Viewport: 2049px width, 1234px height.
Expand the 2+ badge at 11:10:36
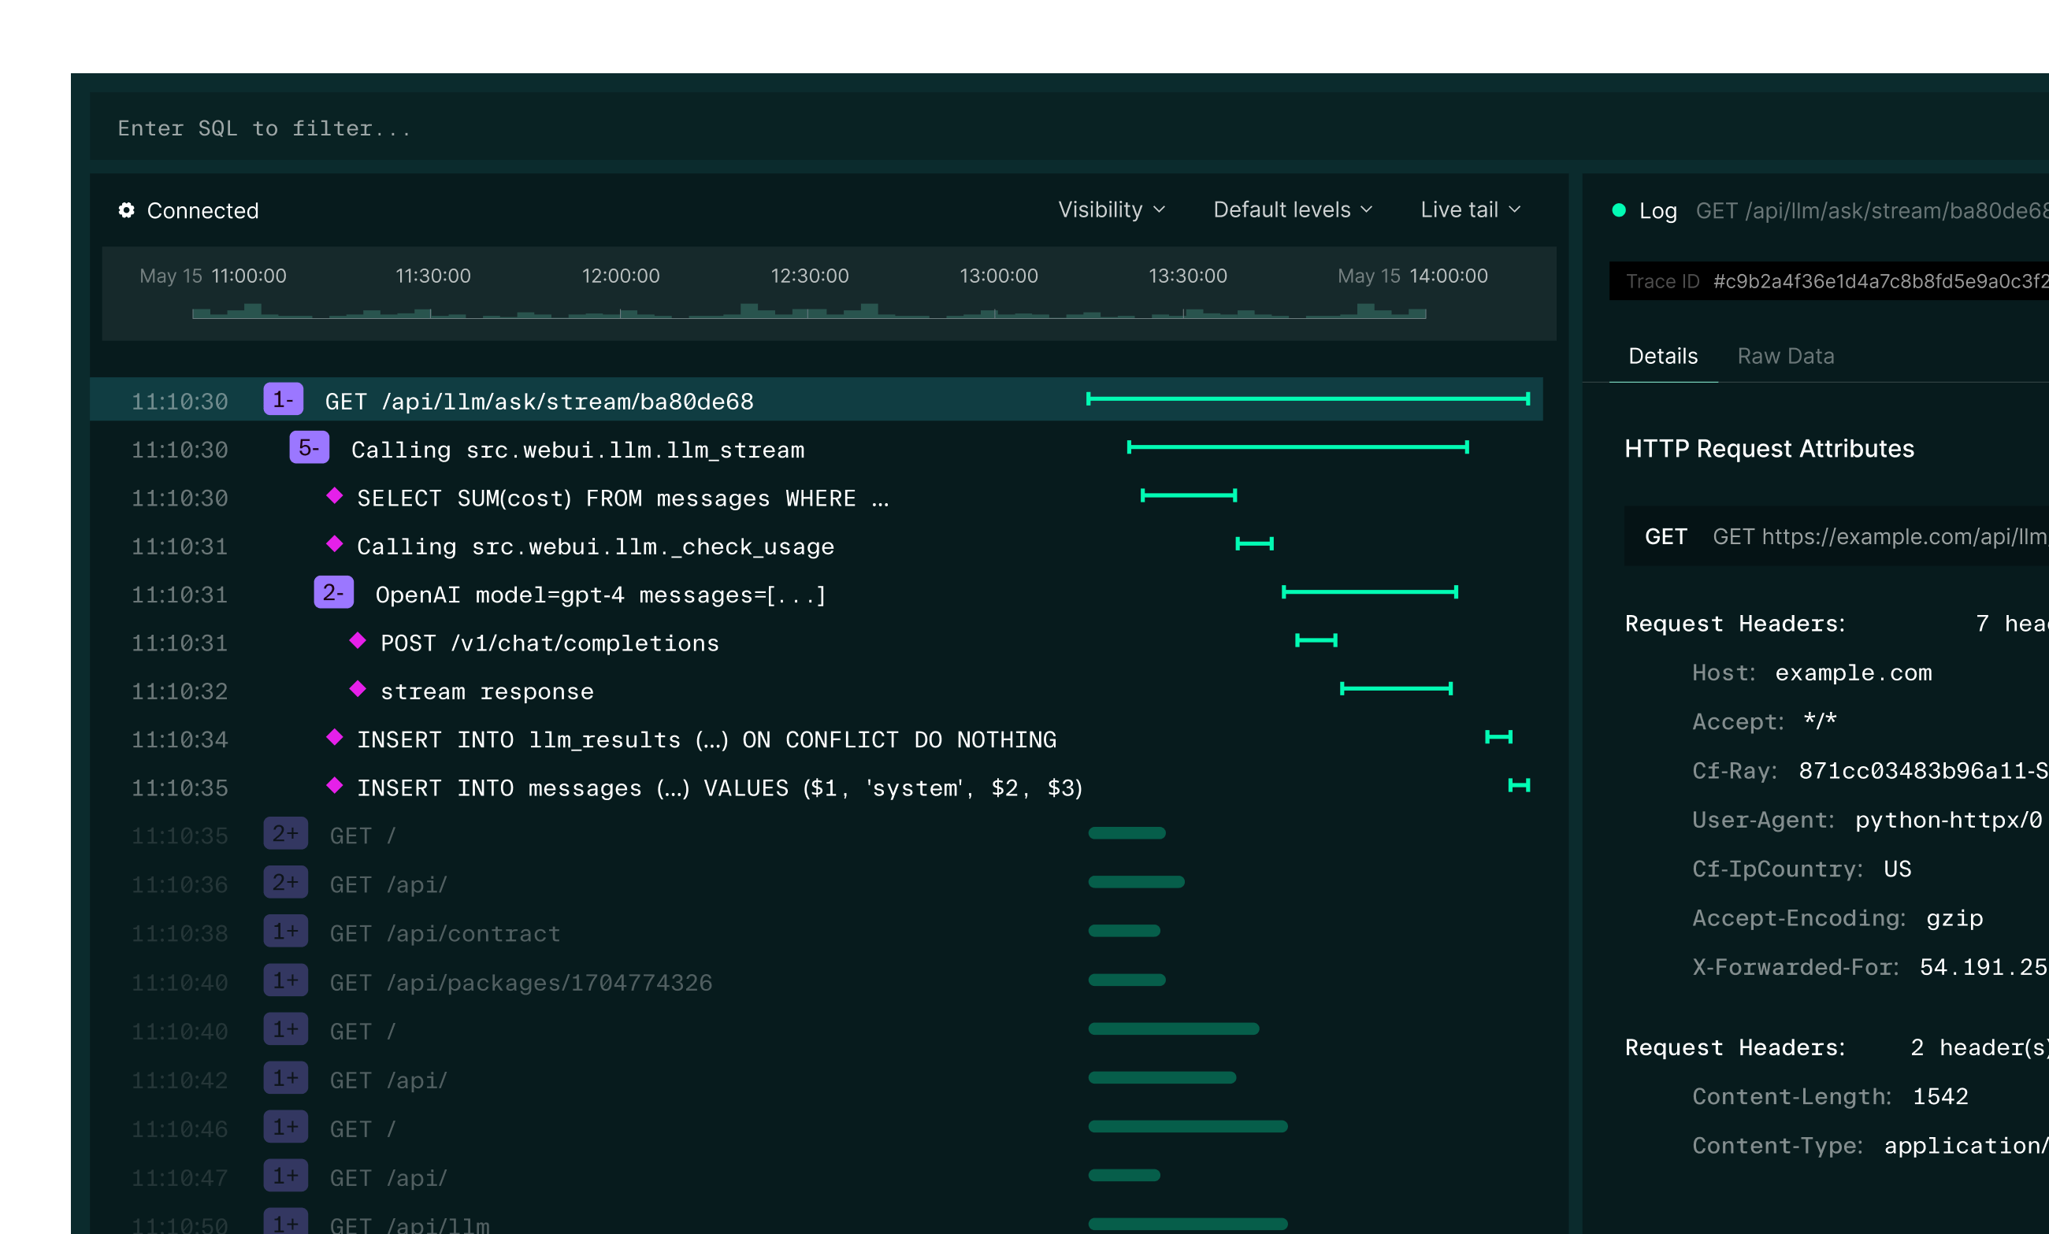point(285,881)
